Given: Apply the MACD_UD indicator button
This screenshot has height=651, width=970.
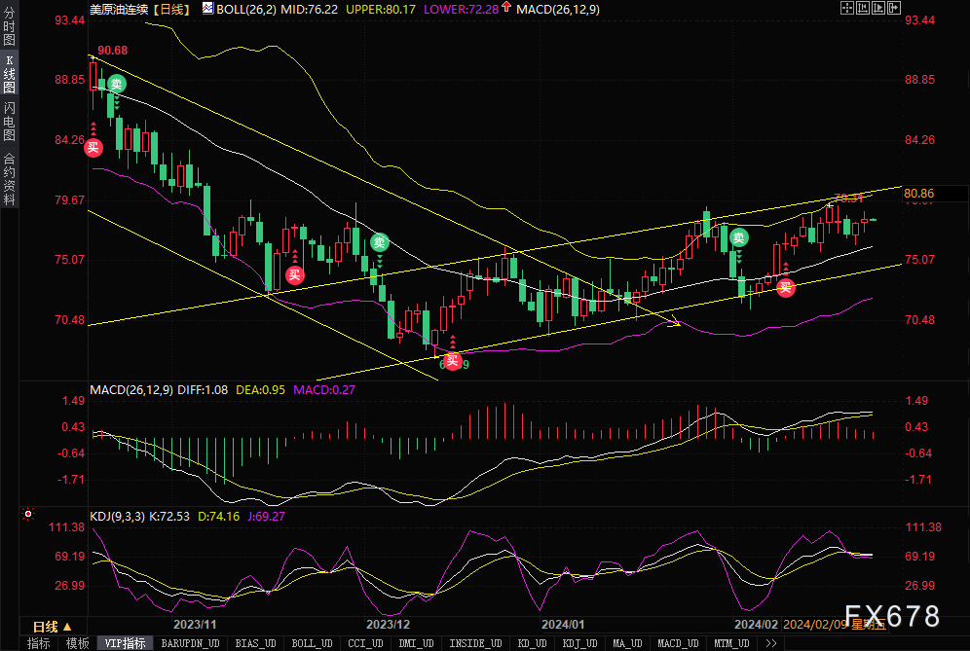Looking at the screenshot, I should 678,643.
